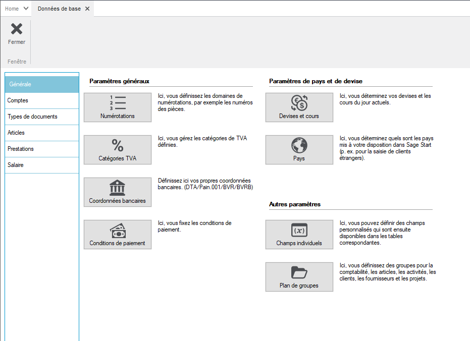Image resolution: width=470 pixels, height=341 pixels.
Task: Open the Pays globe tile
Action: click(x=299, y=150)
